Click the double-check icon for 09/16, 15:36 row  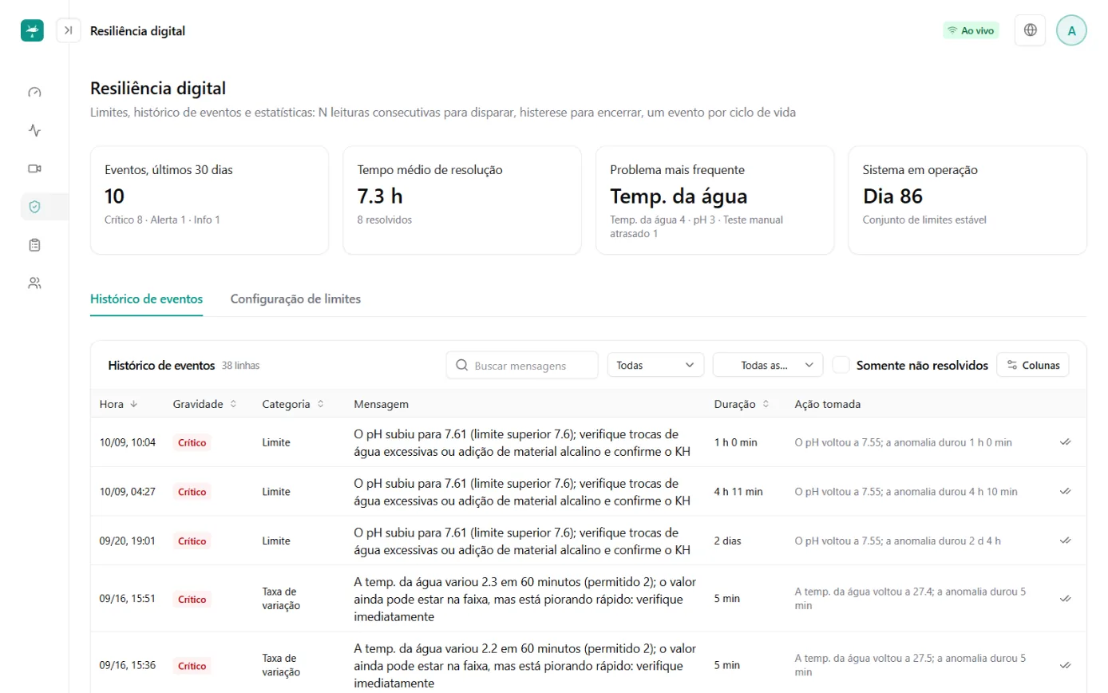coord(1065,664)
